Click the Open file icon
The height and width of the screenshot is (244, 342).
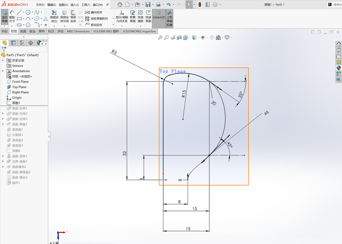click(x=137, y=4)
